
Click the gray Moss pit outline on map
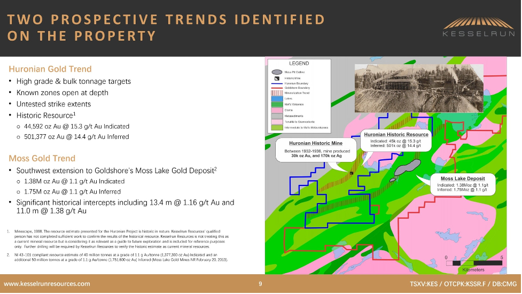click(407, 167)
